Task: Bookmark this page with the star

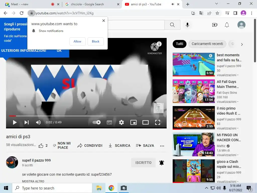Action: [x=217, y=13]
